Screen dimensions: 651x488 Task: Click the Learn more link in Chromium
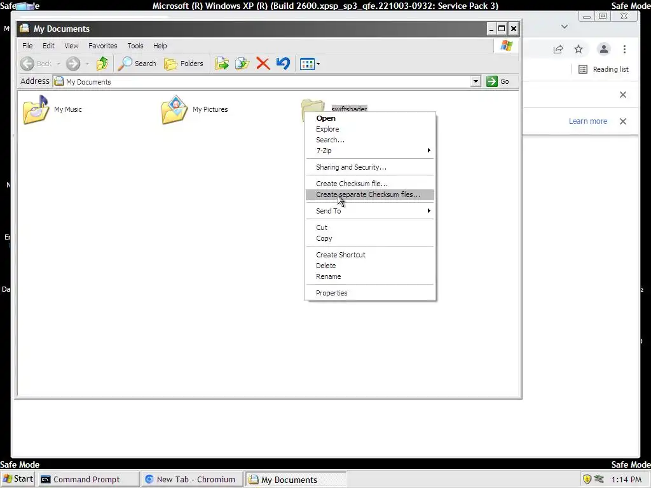click(588, 121)
